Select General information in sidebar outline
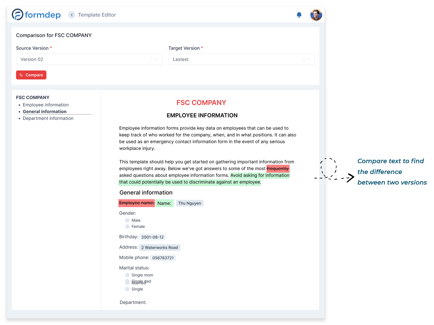Screen dimensions: 434x325 tap(44, 112)
